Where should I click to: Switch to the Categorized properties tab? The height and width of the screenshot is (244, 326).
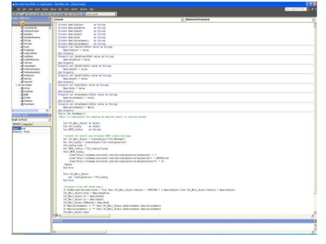click(28, 124)
